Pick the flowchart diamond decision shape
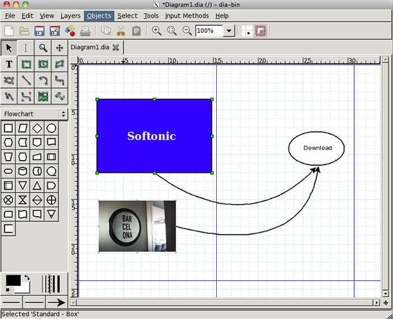Viewport: 393px width, 319px height. coord(37,128)
